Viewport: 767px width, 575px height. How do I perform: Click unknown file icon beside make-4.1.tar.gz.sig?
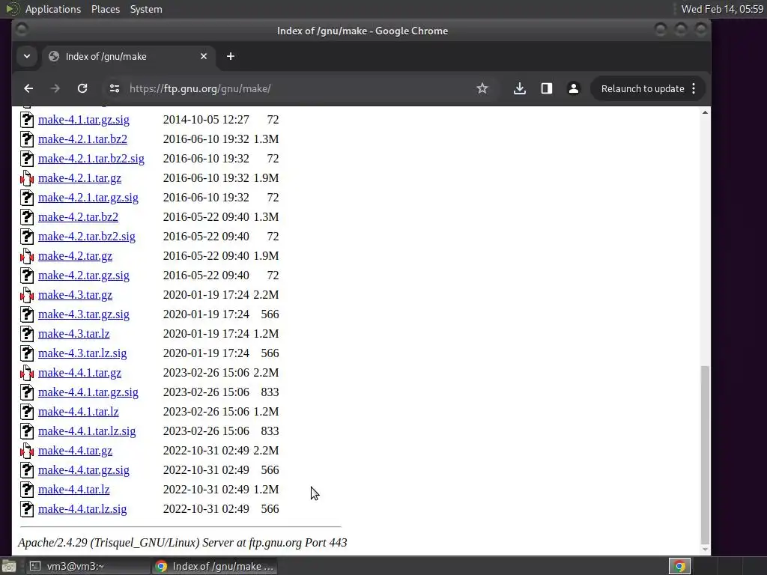click(x=27, y=120)
